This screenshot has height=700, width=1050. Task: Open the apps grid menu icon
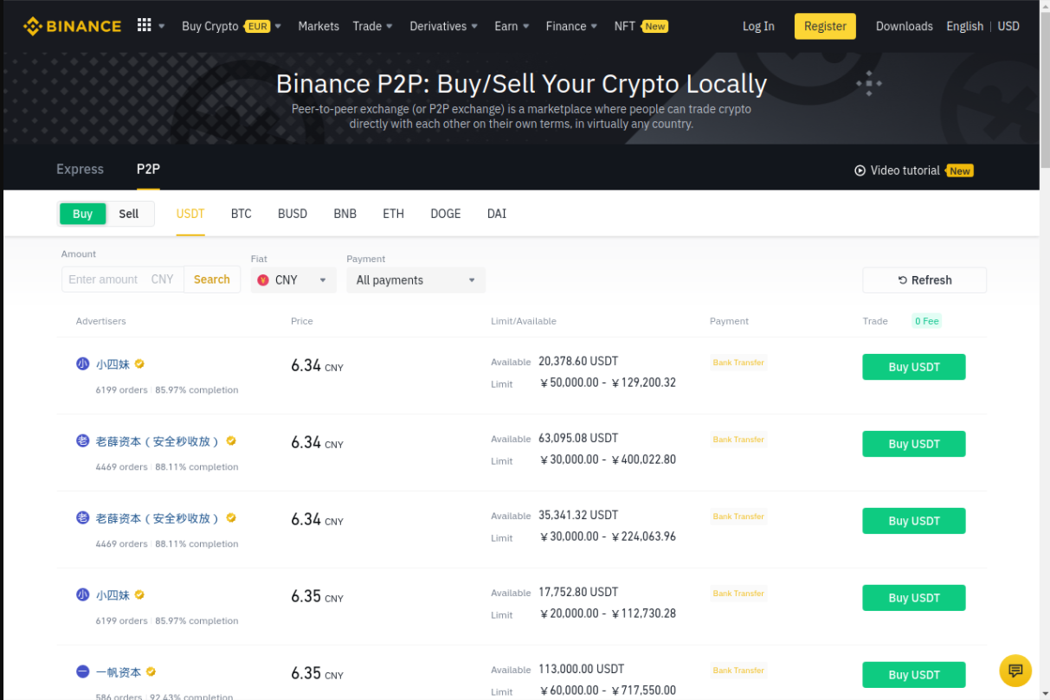click(x=145, y=25)
